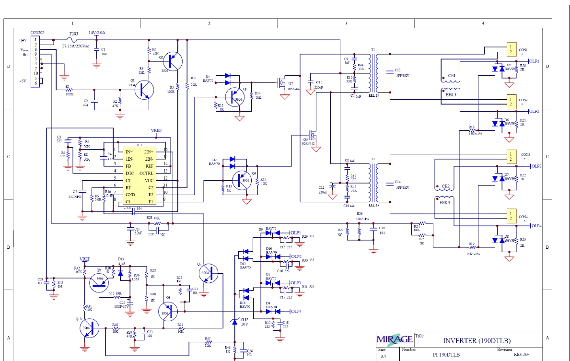Image resolution: width=570 pixels, height=361 pixels.
Task: Select the T1 transformer symbol
Action: pos(373,73)
